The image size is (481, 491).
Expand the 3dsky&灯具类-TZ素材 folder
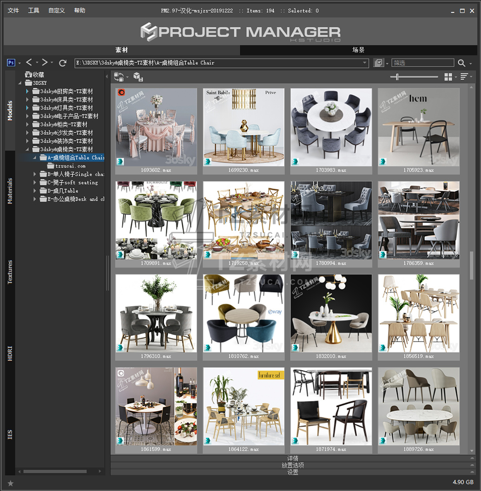pyautogui.click(x=27, y=108)
